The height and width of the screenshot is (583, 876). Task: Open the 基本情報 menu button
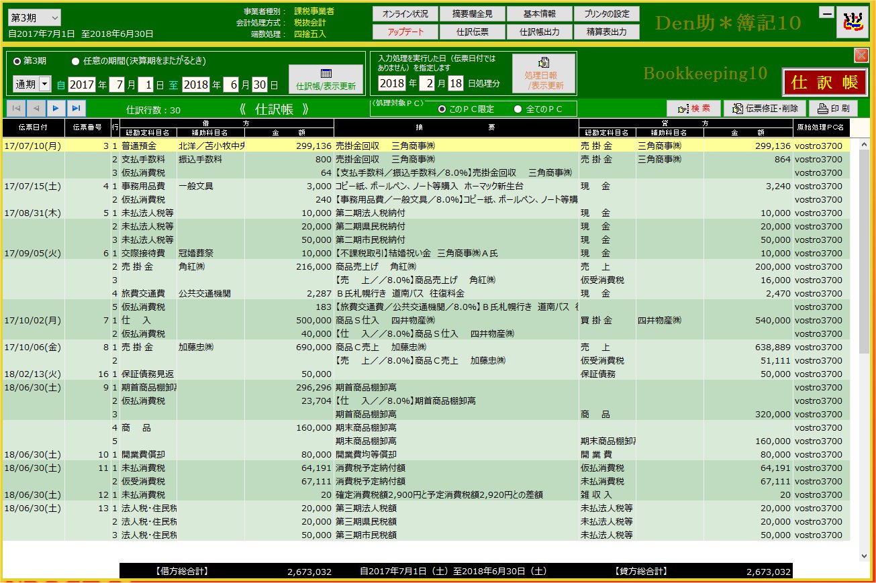(x=539, y=14)
